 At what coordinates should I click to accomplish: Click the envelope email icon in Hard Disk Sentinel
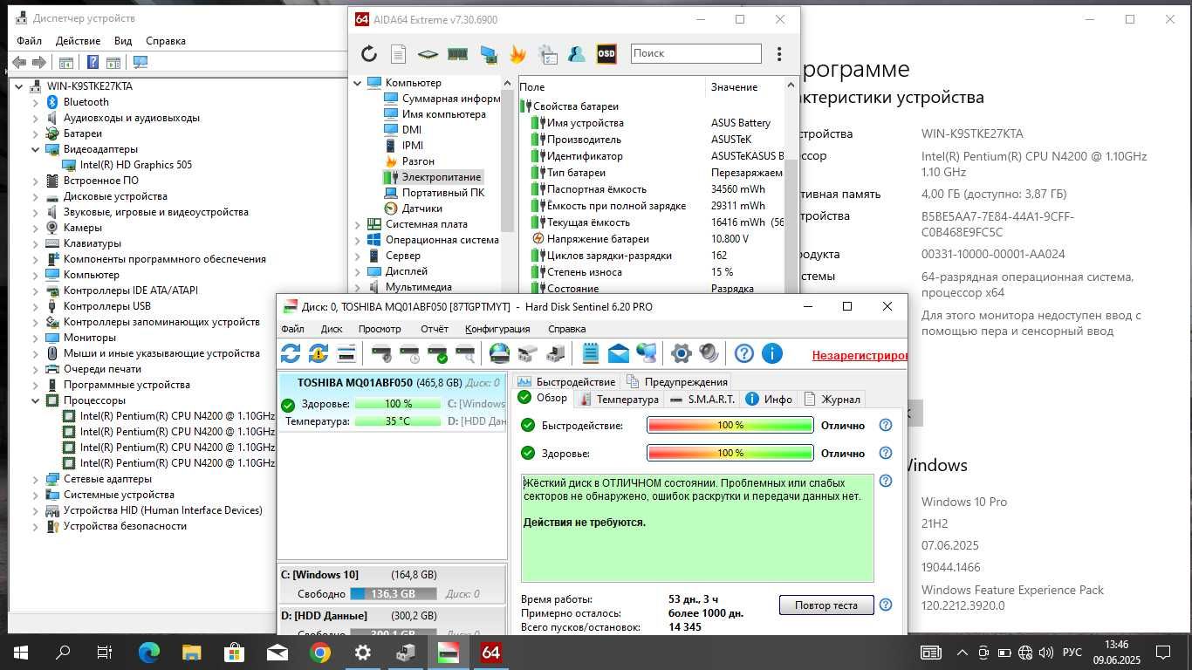click(x=619, y=353)
